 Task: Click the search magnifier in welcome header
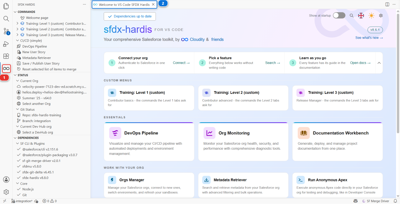coord(351,15)
